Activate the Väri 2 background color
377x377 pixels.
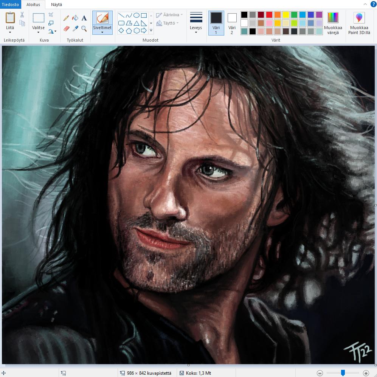232,23
